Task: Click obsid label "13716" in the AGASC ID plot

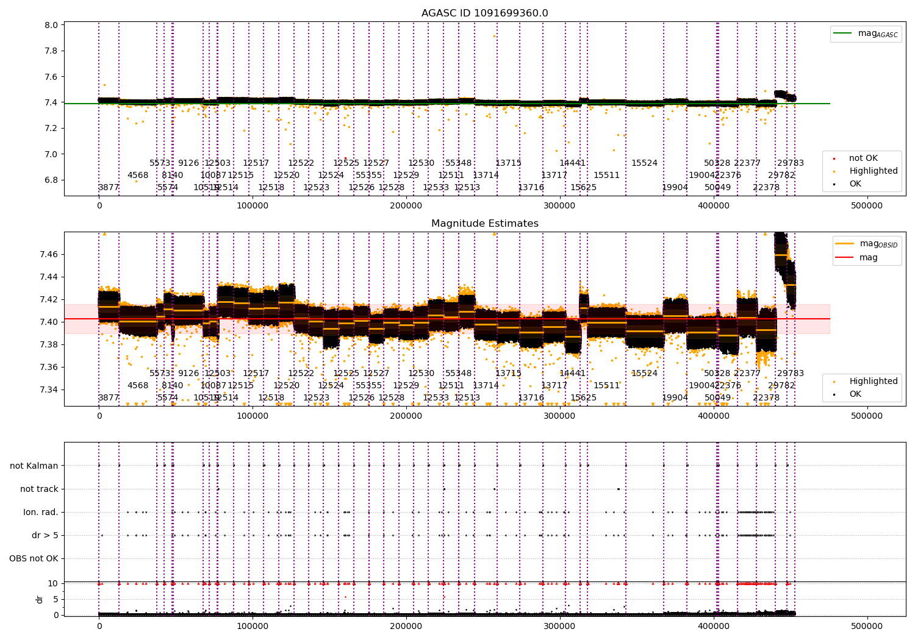Action: 531,188
